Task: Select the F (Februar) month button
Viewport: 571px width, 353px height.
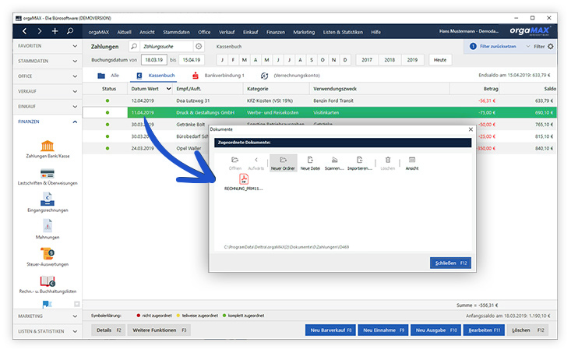Action: click(x=233, y=60)
